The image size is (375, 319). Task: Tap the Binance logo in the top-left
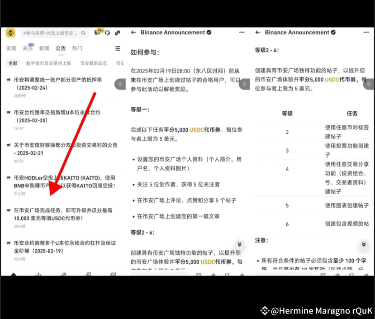[10, 33]
